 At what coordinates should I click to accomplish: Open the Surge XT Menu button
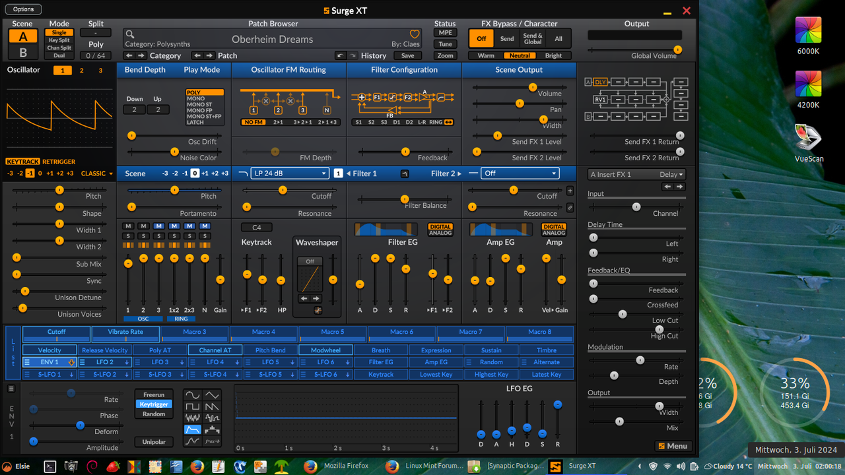pos(673,446)
